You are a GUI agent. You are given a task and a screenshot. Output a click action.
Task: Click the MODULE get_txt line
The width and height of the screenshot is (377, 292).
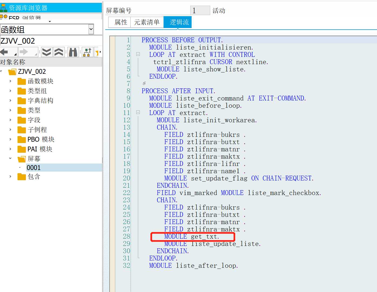point(192,236)
